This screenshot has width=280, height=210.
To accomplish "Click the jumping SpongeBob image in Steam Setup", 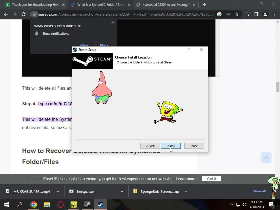I will click(x=168, y=112).
